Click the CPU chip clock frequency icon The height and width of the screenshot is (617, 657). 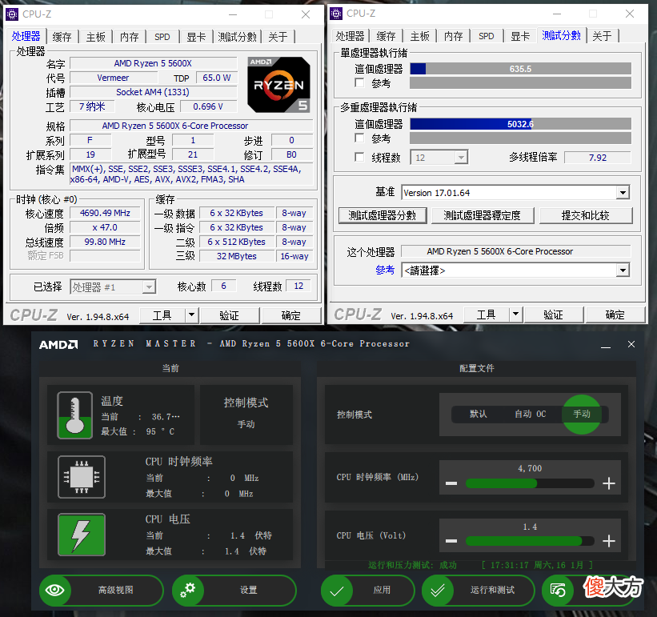82,477
